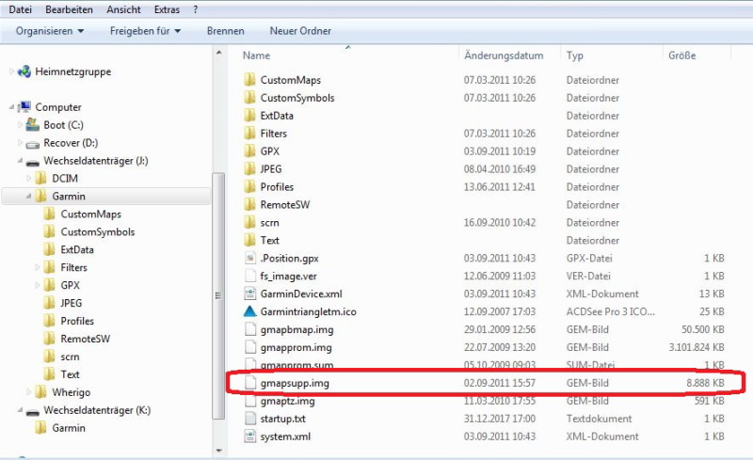Image resolution: width=753 pixels, height=460 pixels.
Task: Expand the Wherigo folder in tree
Action: [29, 392]
